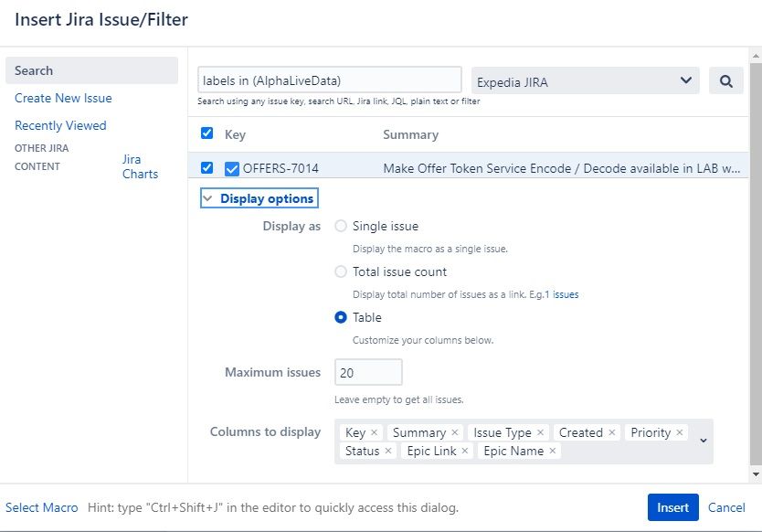Open the Recently Viewed list

pyautogui.click(x=60, y=125)
